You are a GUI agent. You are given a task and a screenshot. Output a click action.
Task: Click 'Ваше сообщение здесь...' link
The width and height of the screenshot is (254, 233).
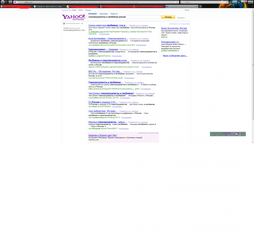[175, 56]
